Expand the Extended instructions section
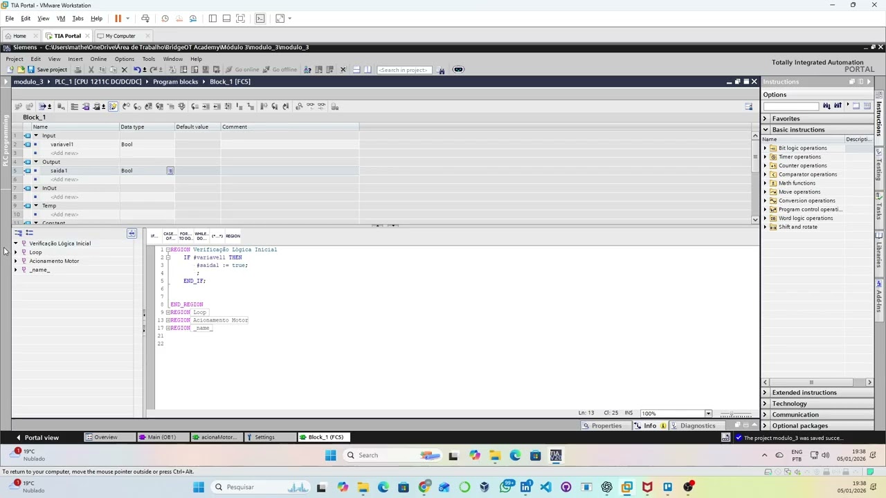Image resolution: width=886 pixels, height=498 pixels. (x=766, y=393)
